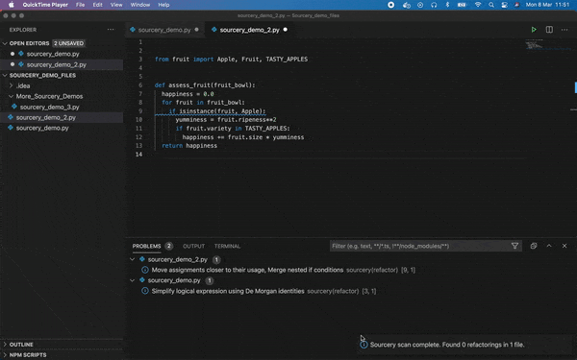The height and width of the screenshot is (360, 577).
Task: Open editor More Actions ellipsis menu
Action: pos(564,30)
